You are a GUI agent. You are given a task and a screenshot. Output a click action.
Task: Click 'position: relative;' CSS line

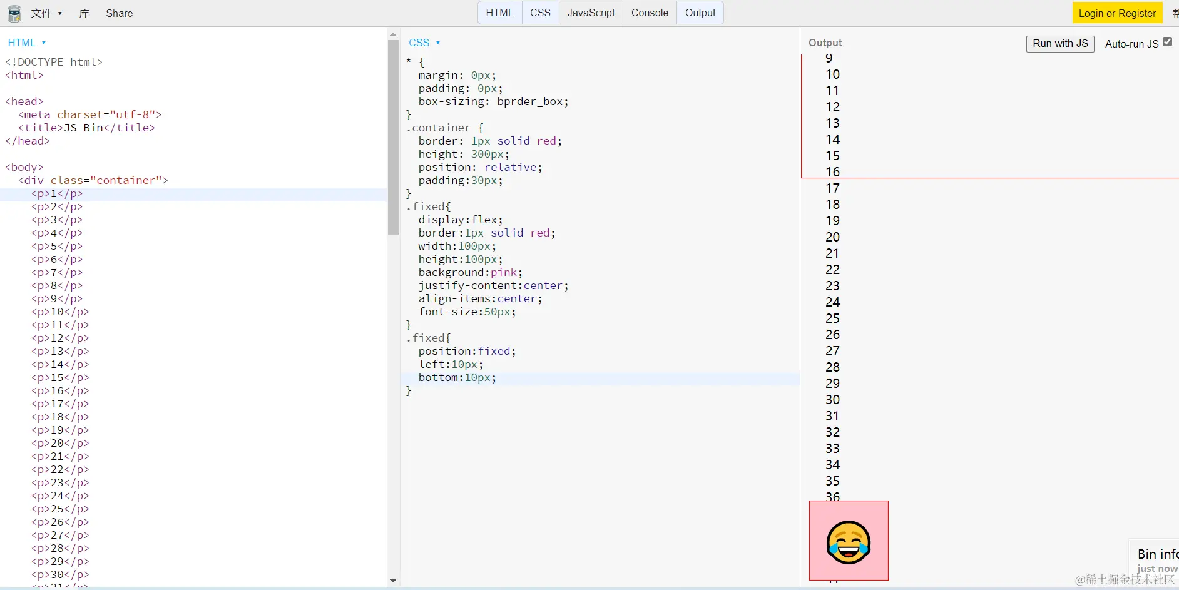click(x=481, y=168)
